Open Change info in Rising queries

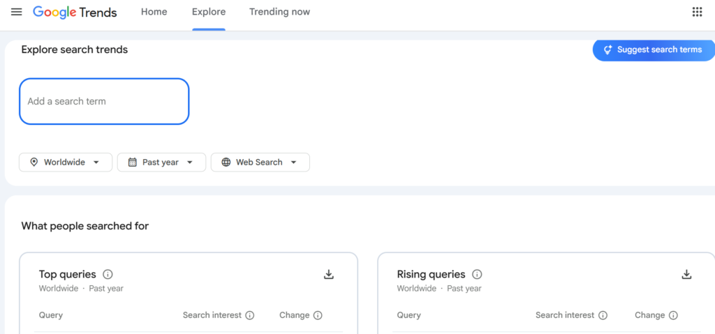(x=673, y=315)
